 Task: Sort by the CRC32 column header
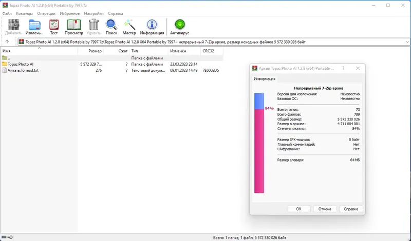212,51
